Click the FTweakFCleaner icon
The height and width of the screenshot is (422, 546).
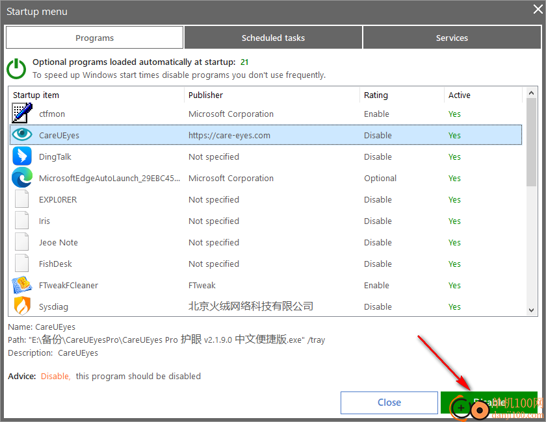pos(22,285)
